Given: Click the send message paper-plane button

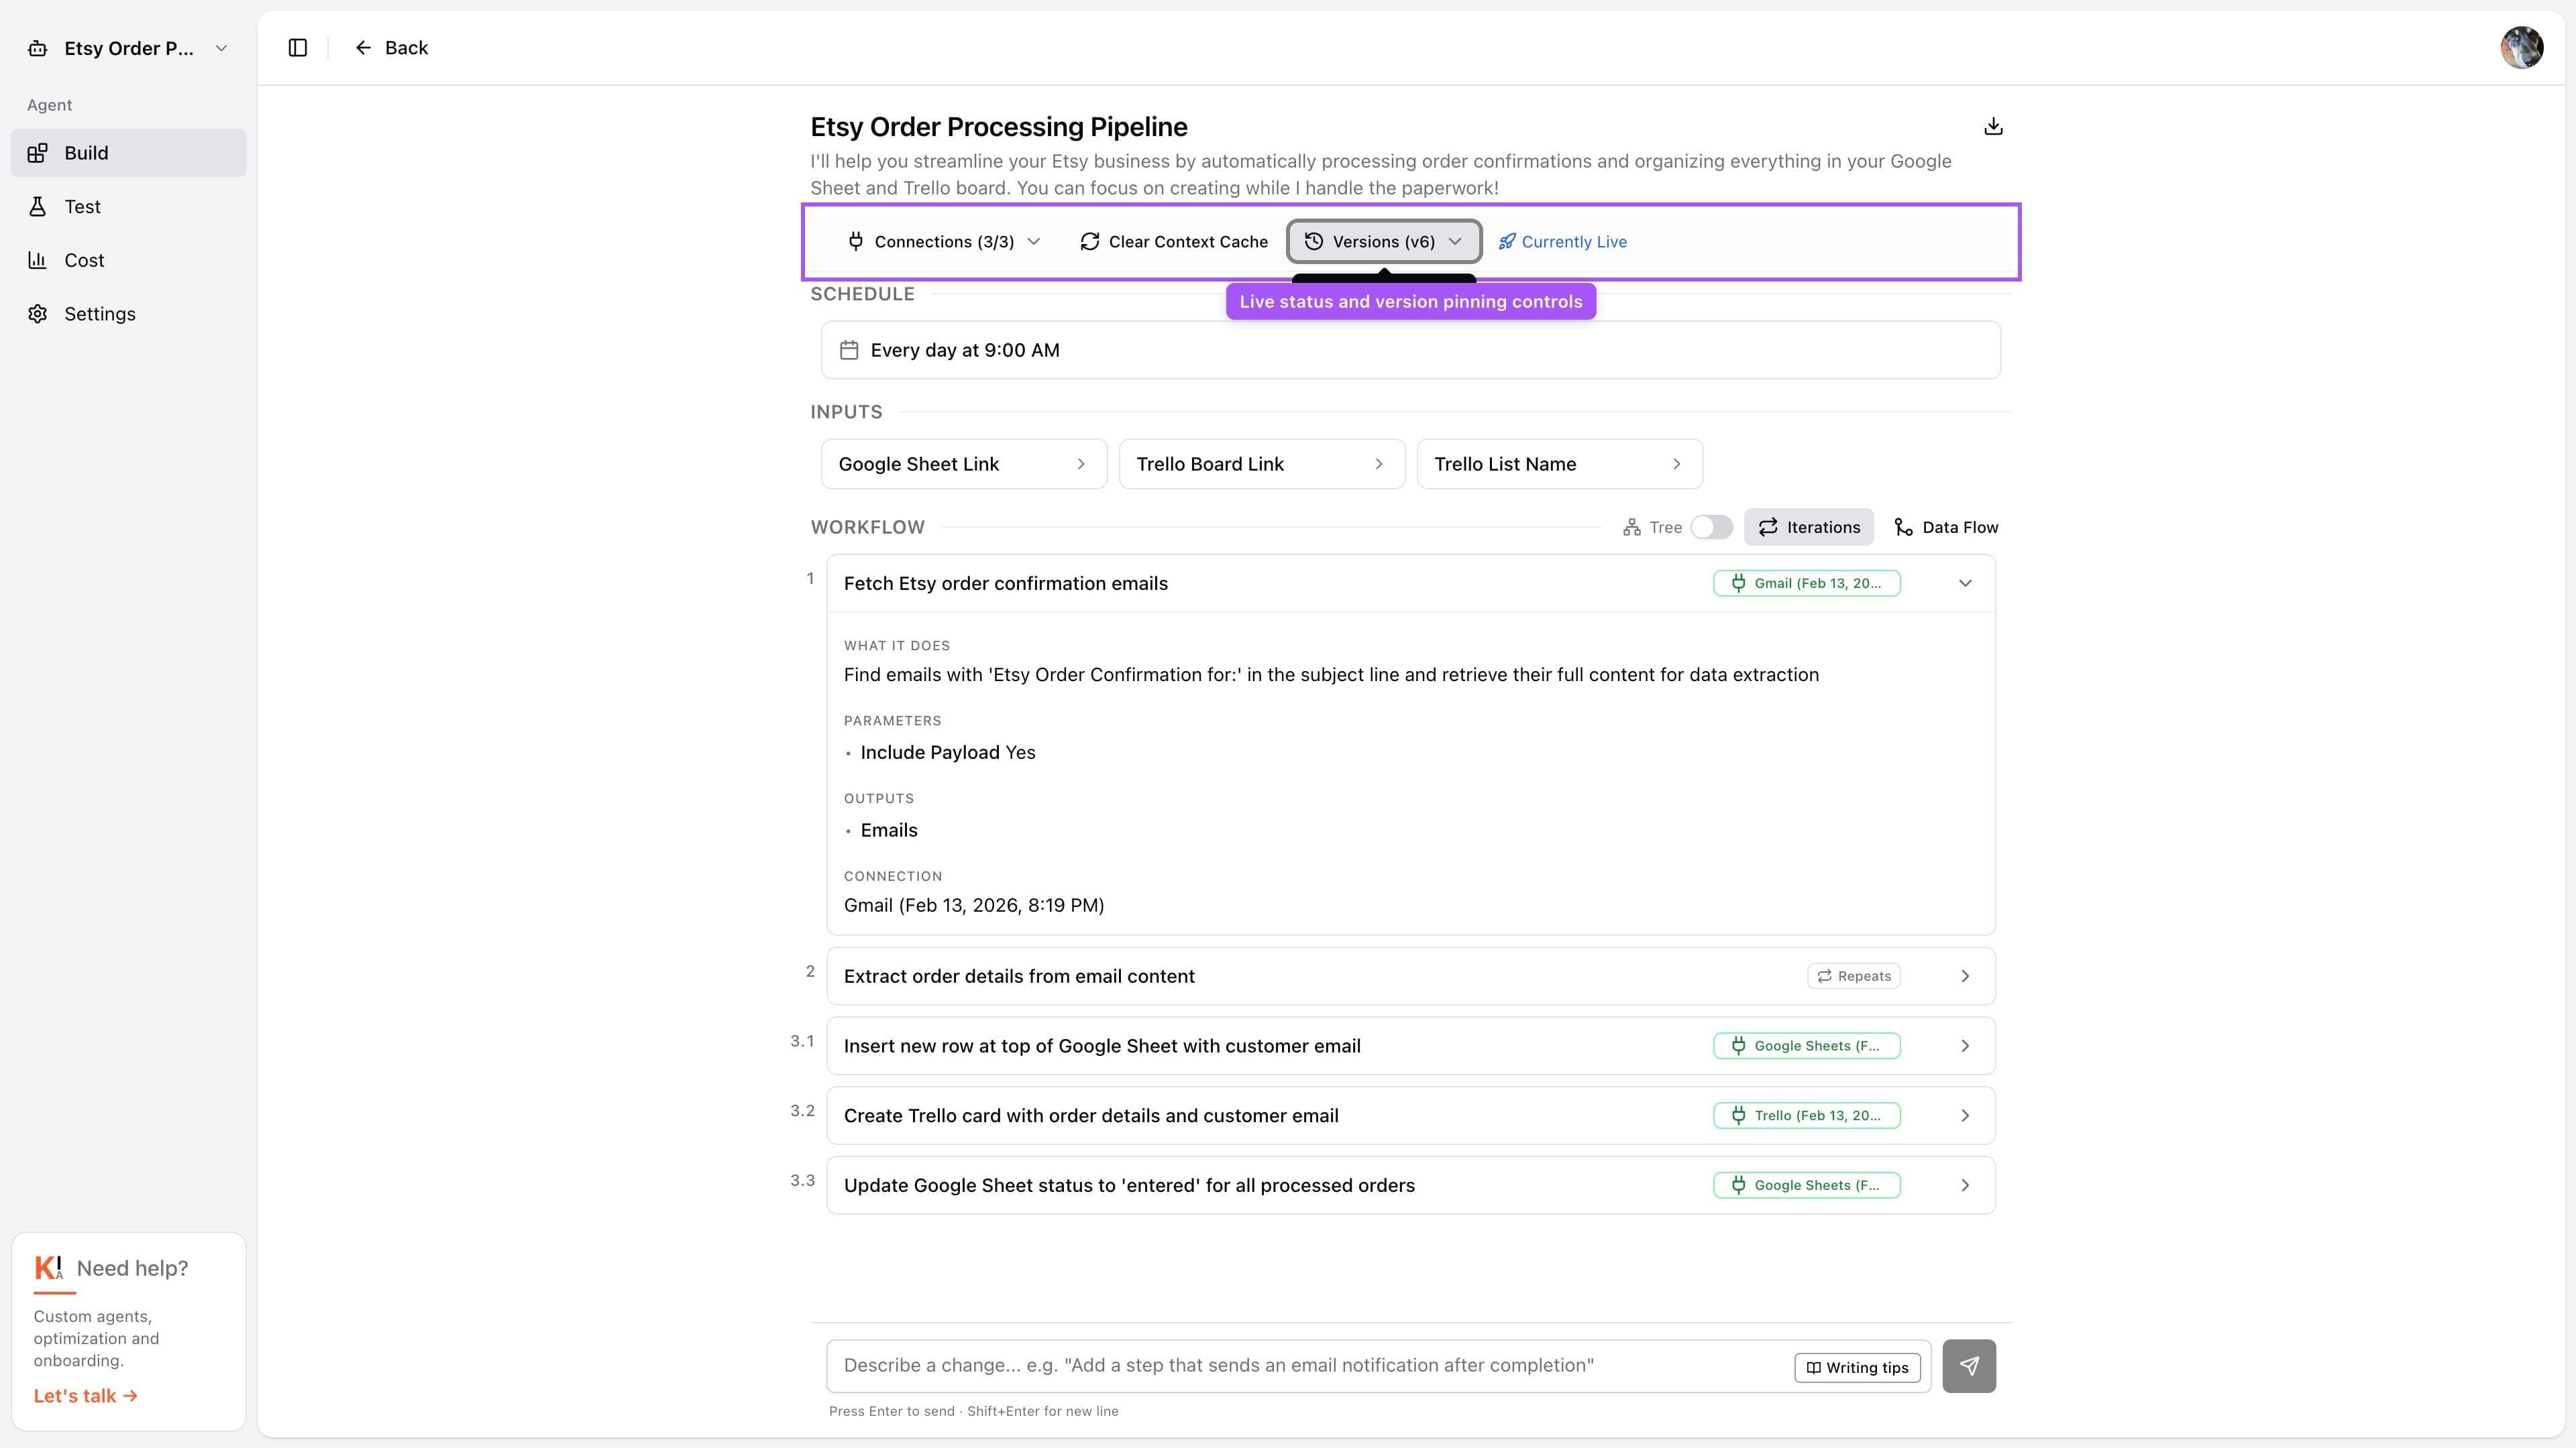Looking at the screenshot, I should point(1968,1365).
